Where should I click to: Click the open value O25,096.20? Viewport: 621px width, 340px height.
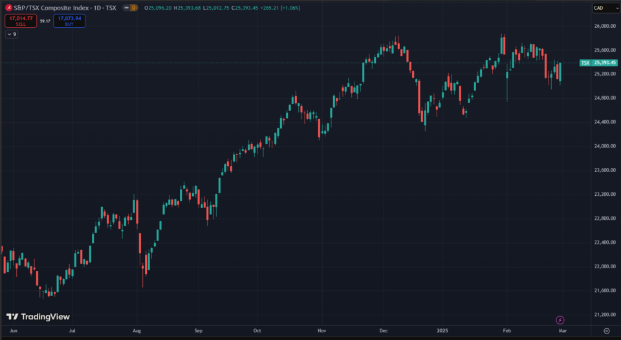point(158,8)
